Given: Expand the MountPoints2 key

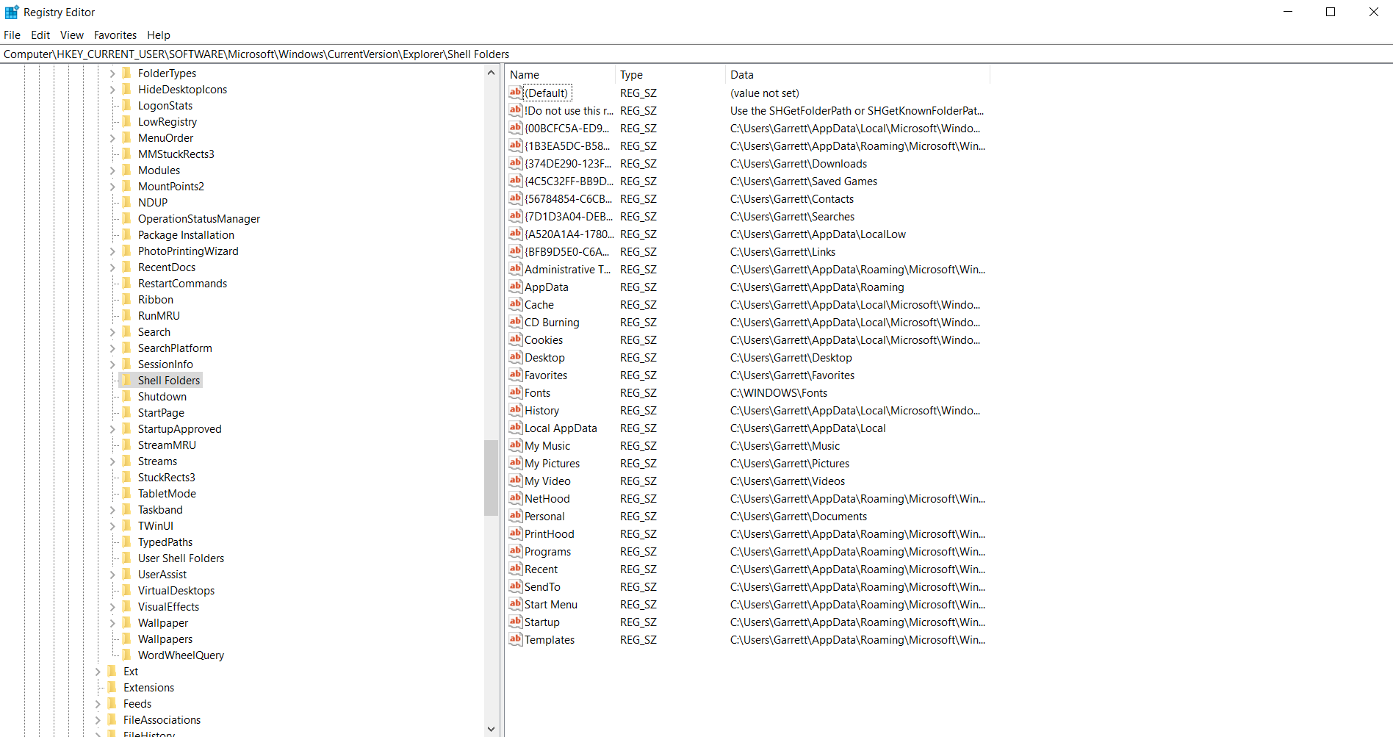Looking at the screenshot, I should pyautogui.click(x=112, y=187).
